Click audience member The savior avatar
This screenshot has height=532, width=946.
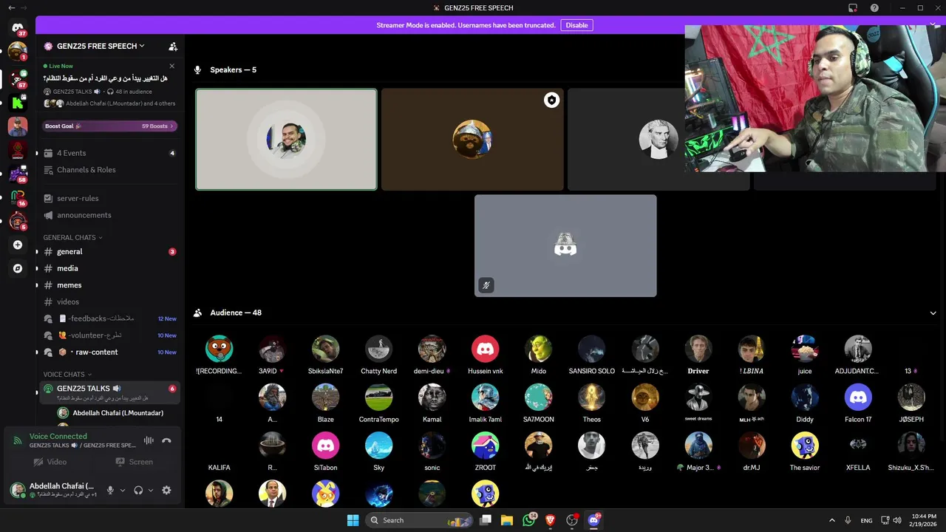point(805,446)
